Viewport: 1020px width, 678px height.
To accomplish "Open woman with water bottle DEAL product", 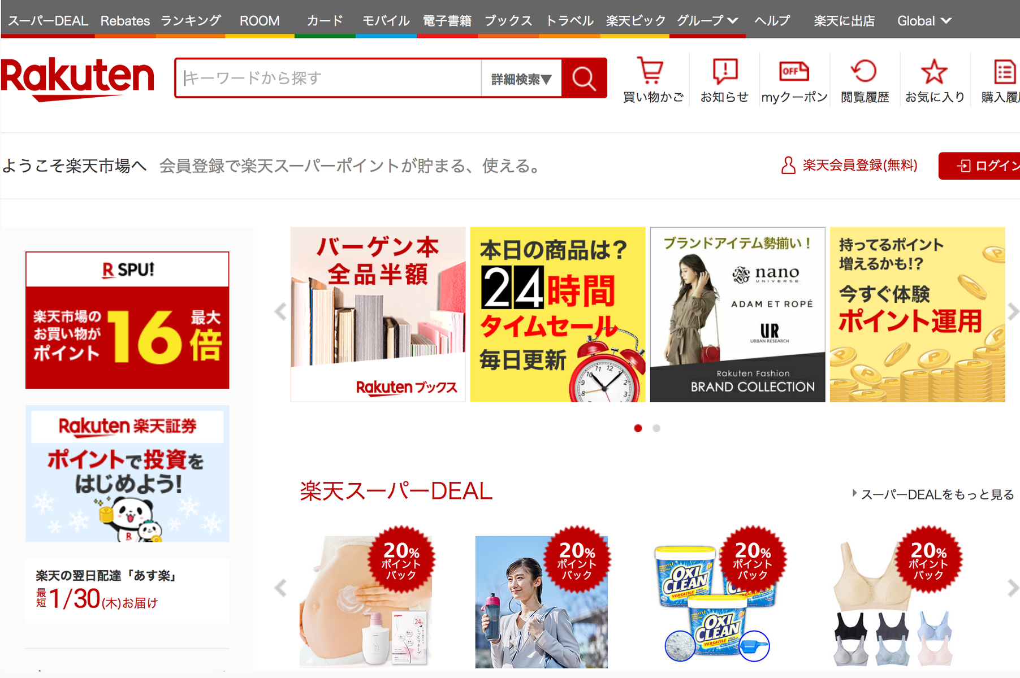I will pyautogui.click(x=542, y=602).
